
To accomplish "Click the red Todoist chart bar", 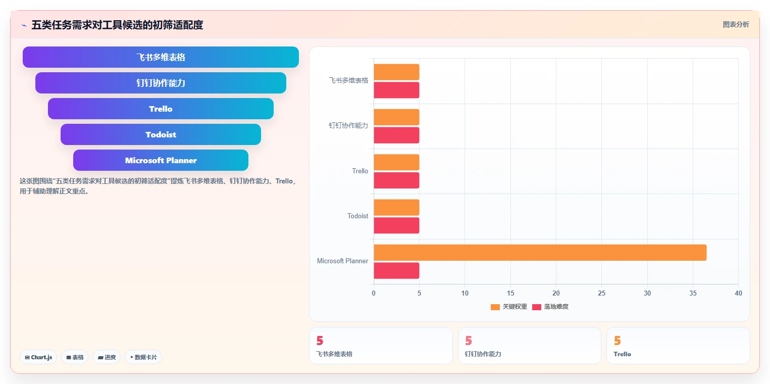I will click(396, 225).
